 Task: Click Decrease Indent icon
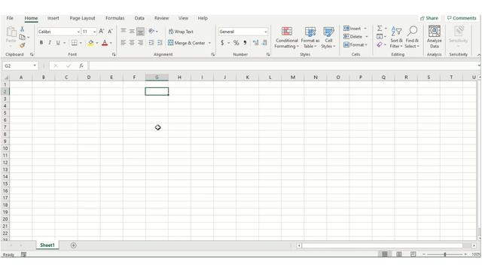(151, 43)
